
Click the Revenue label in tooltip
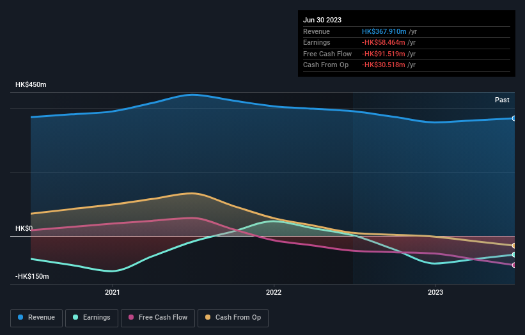click(x=317, y=31)
